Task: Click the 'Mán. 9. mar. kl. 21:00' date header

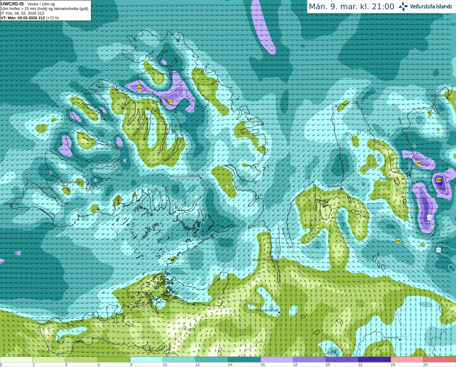Action: click(x=351, y=6)
